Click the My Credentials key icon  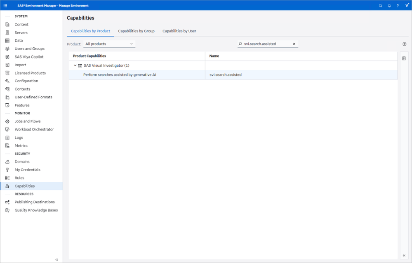tap(7, 170)
